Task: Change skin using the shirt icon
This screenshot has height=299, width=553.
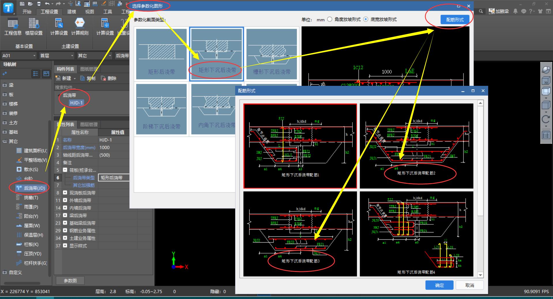Action: [540, 11]
